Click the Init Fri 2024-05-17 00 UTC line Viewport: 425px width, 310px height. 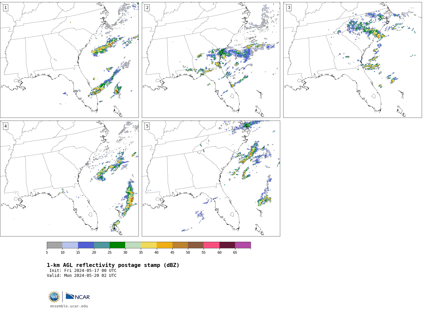[x=83, y=271]
